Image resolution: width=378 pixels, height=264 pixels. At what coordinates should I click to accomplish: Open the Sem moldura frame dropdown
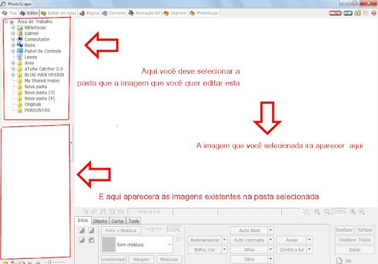(x=170, y=245)
